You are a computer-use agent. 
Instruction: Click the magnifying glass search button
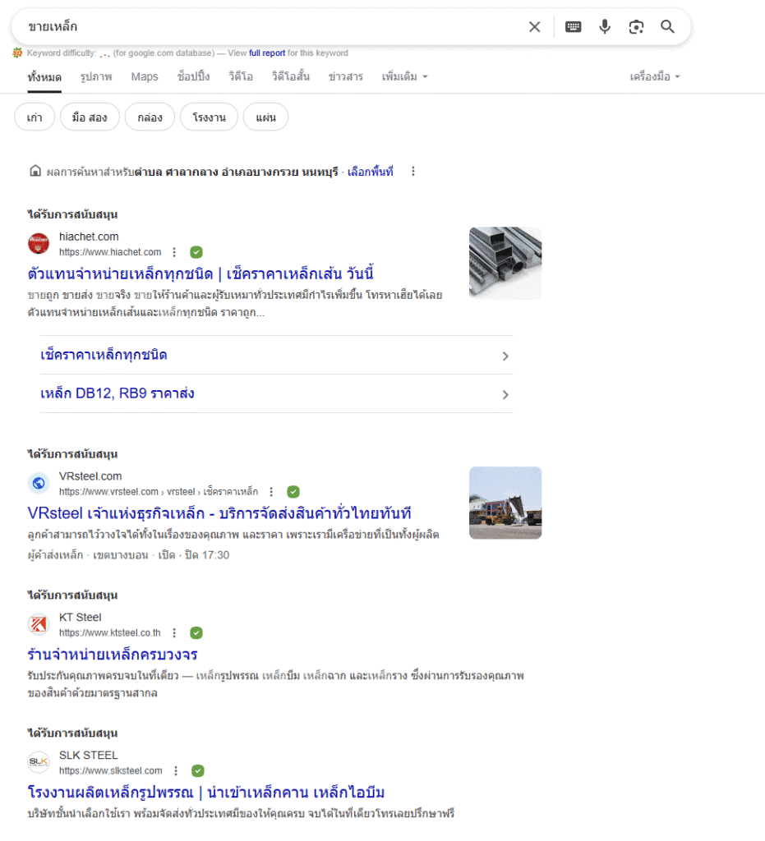[667, 27]
